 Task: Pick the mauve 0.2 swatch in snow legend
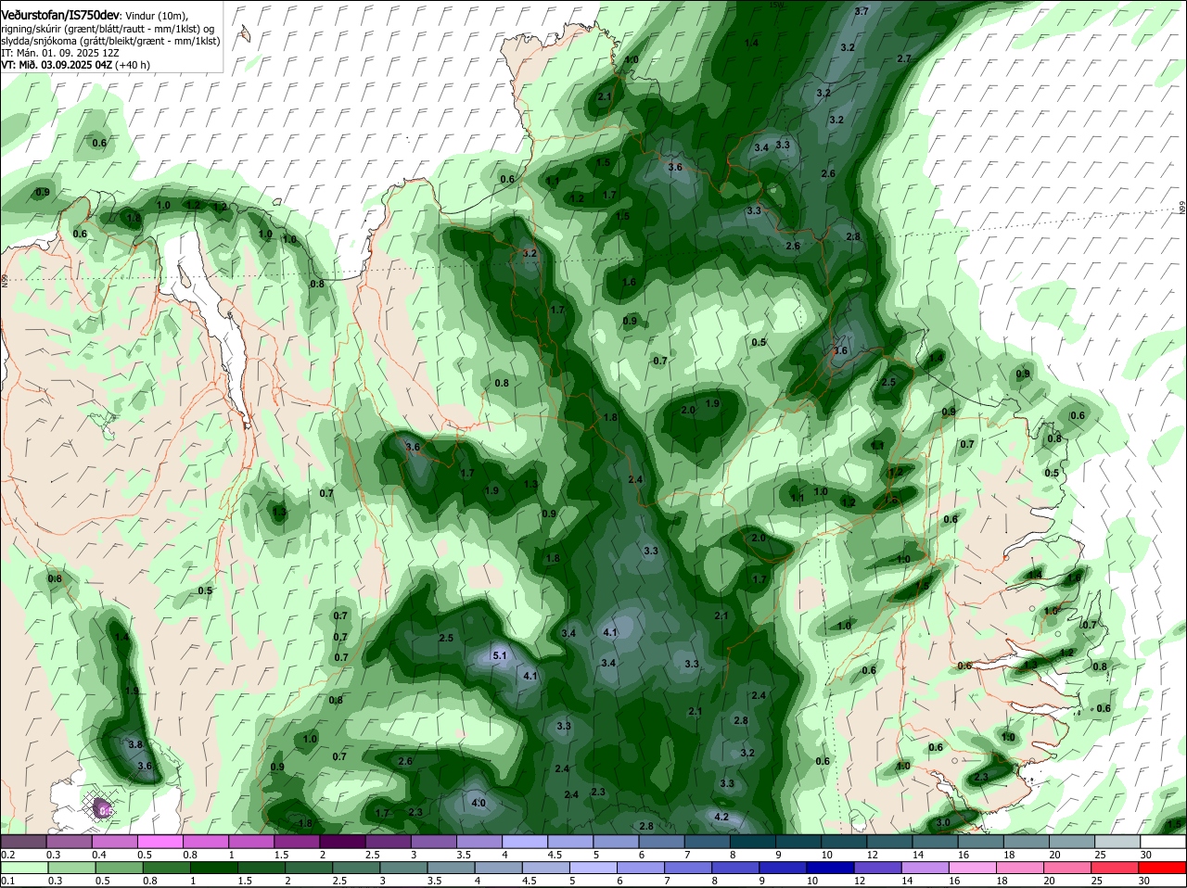[23, 842]
